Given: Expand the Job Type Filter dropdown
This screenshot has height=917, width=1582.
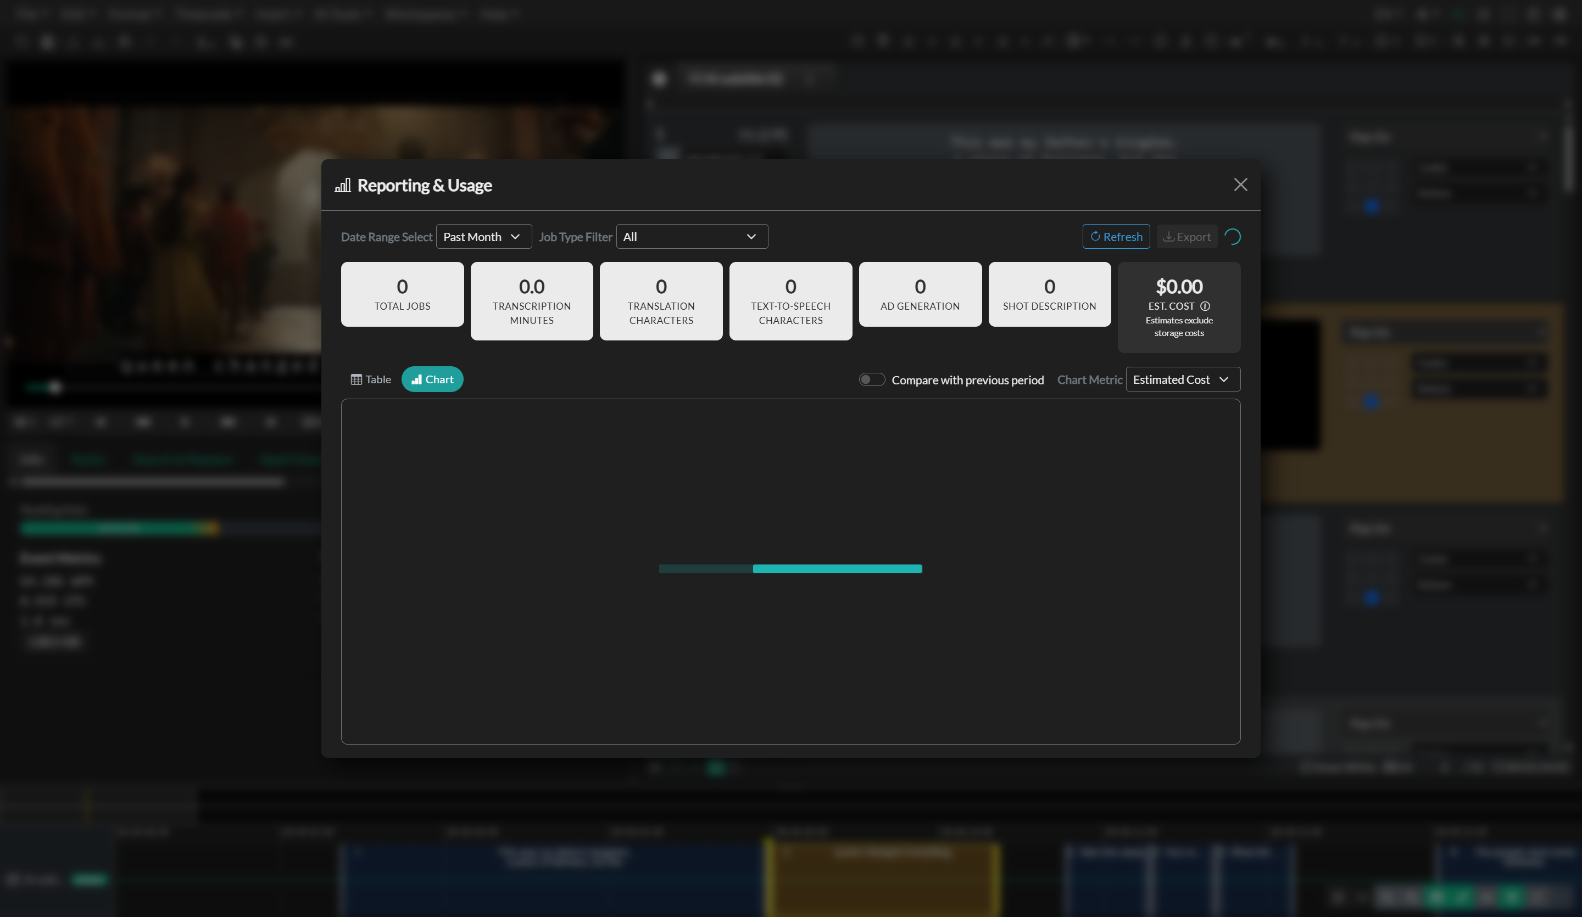Looking at the screenshot, I should point(692,237).
